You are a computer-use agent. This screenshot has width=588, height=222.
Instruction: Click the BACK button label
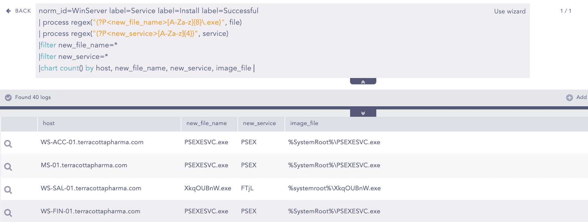(23, 11)
